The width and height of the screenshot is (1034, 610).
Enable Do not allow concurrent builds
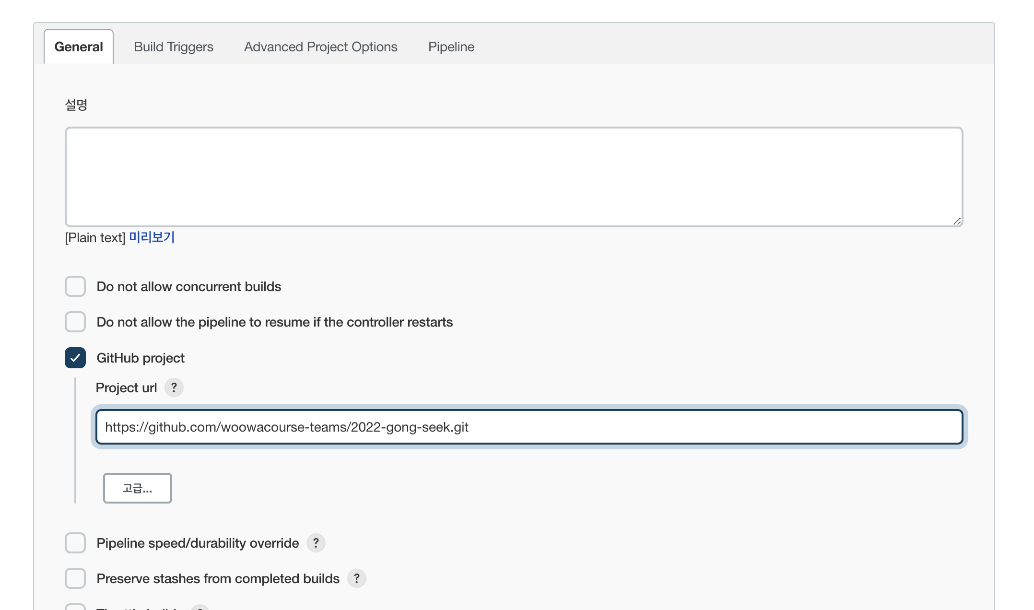coord(75,286)
